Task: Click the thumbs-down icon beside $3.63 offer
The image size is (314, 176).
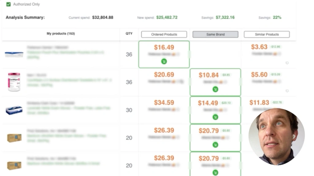Action: [287, 63]
